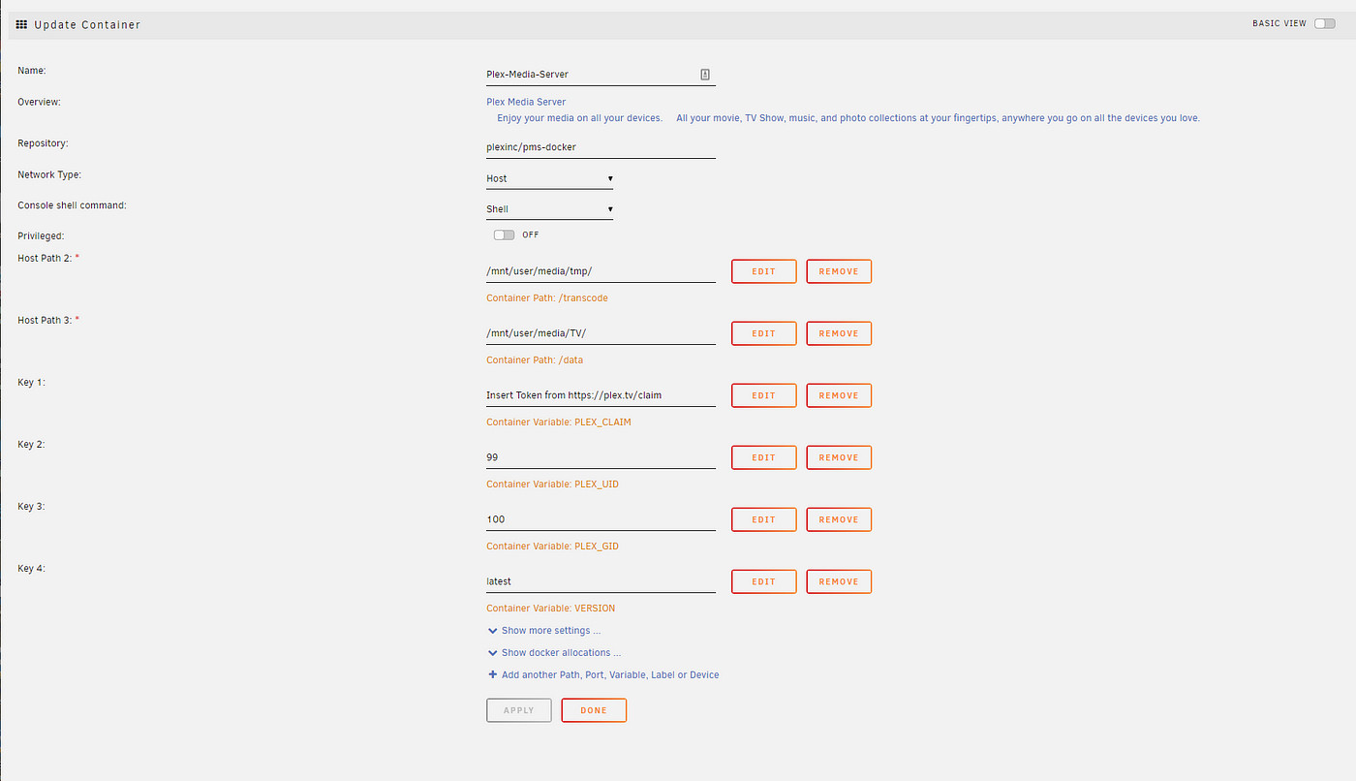1356x781 pixels.
Task: Remove Key 2 PLEX_UID variable
Action: tap(839, 457)
